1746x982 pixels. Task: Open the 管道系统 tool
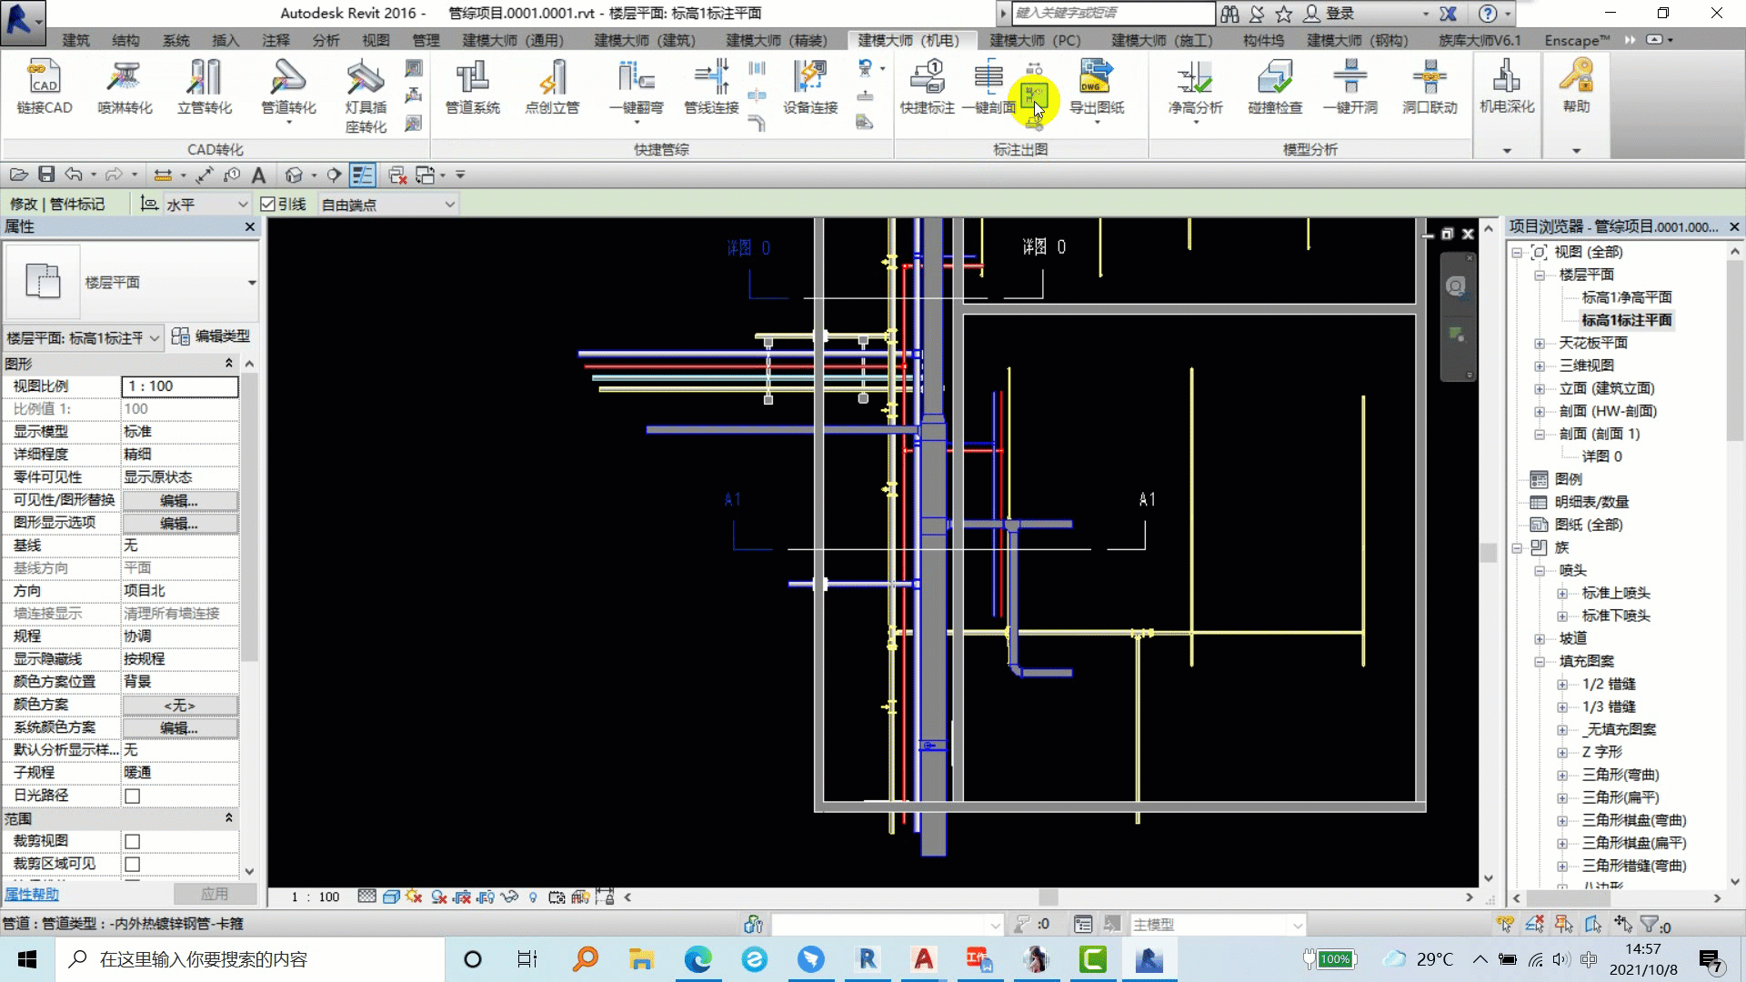point(472,88)
